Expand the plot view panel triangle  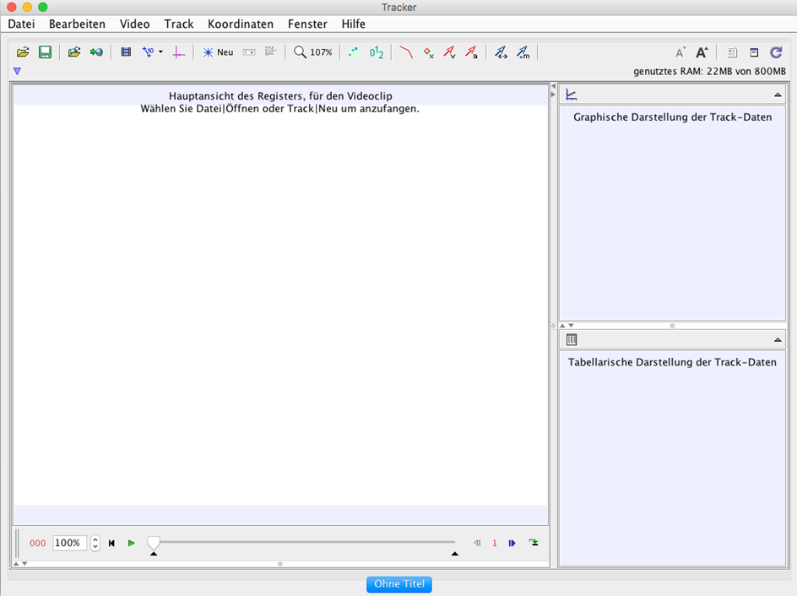pos(778,95)
